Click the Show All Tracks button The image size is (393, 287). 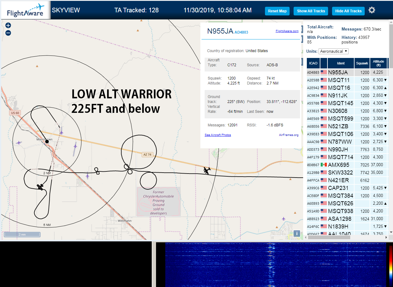311,11
